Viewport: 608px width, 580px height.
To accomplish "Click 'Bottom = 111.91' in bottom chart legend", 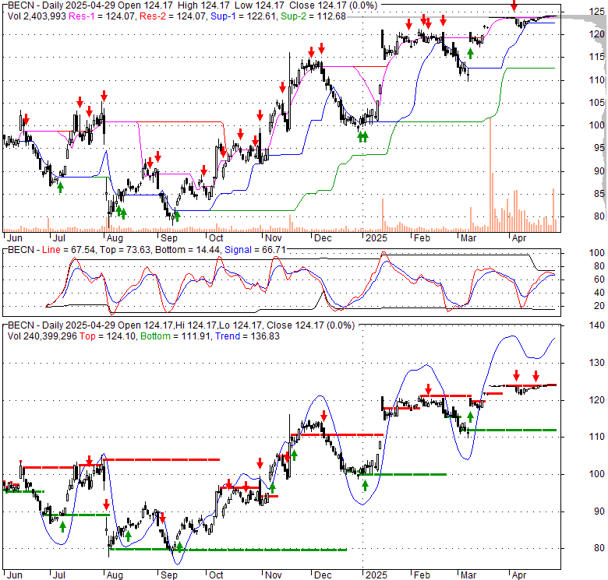I will (175, 336).
